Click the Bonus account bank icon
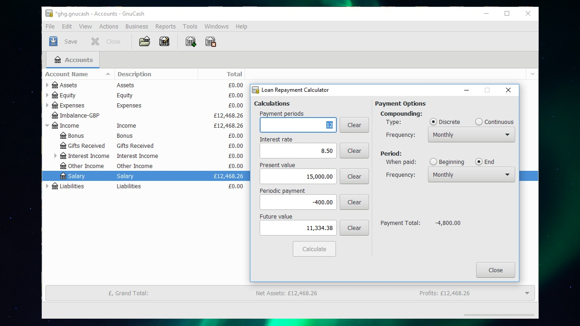 tap(63, 135)
